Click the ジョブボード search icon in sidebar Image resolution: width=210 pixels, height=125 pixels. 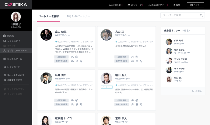(x=5, y=67)
